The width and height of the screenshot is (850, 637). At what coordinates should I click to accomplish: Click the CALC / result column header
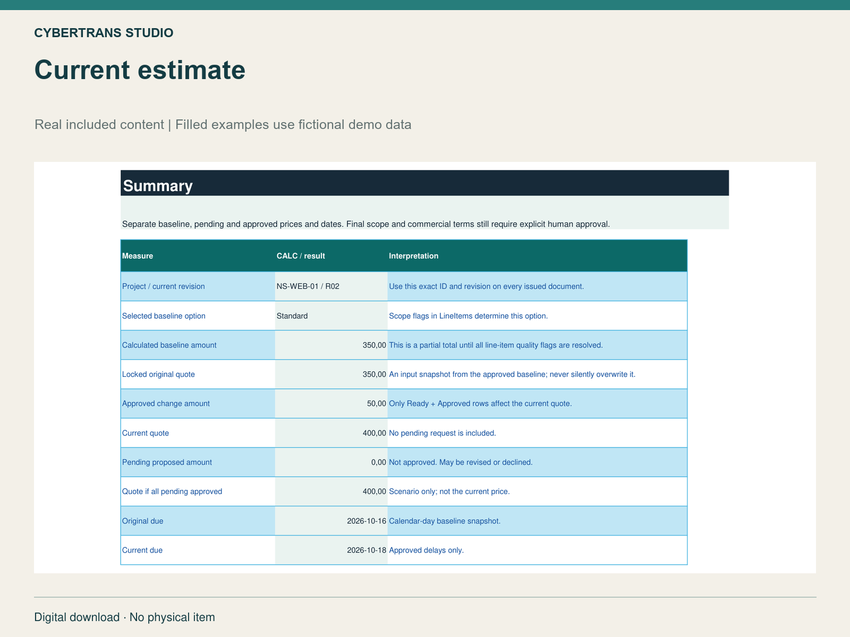pos(331,256)
